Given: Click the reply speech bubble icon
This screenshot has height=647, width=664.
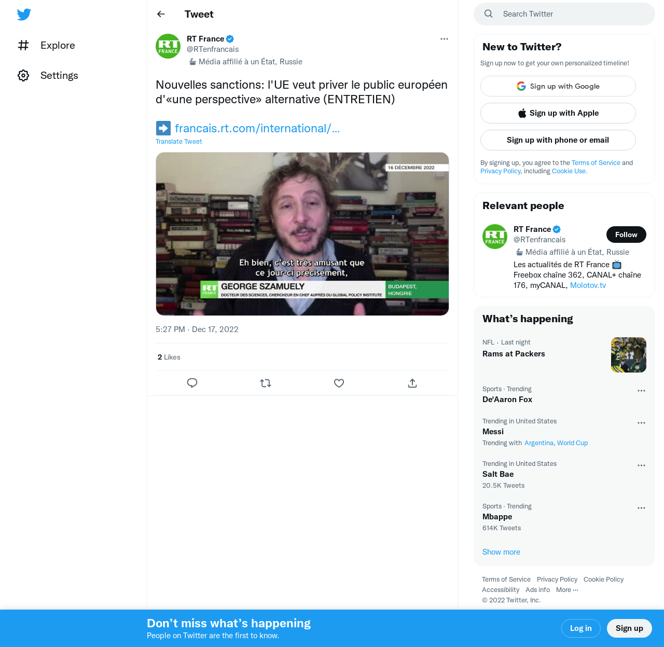Looking at the screenshot, I should (192, 383).
